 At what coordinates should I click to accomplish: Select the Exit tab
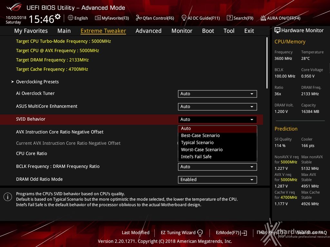[249, 31]
